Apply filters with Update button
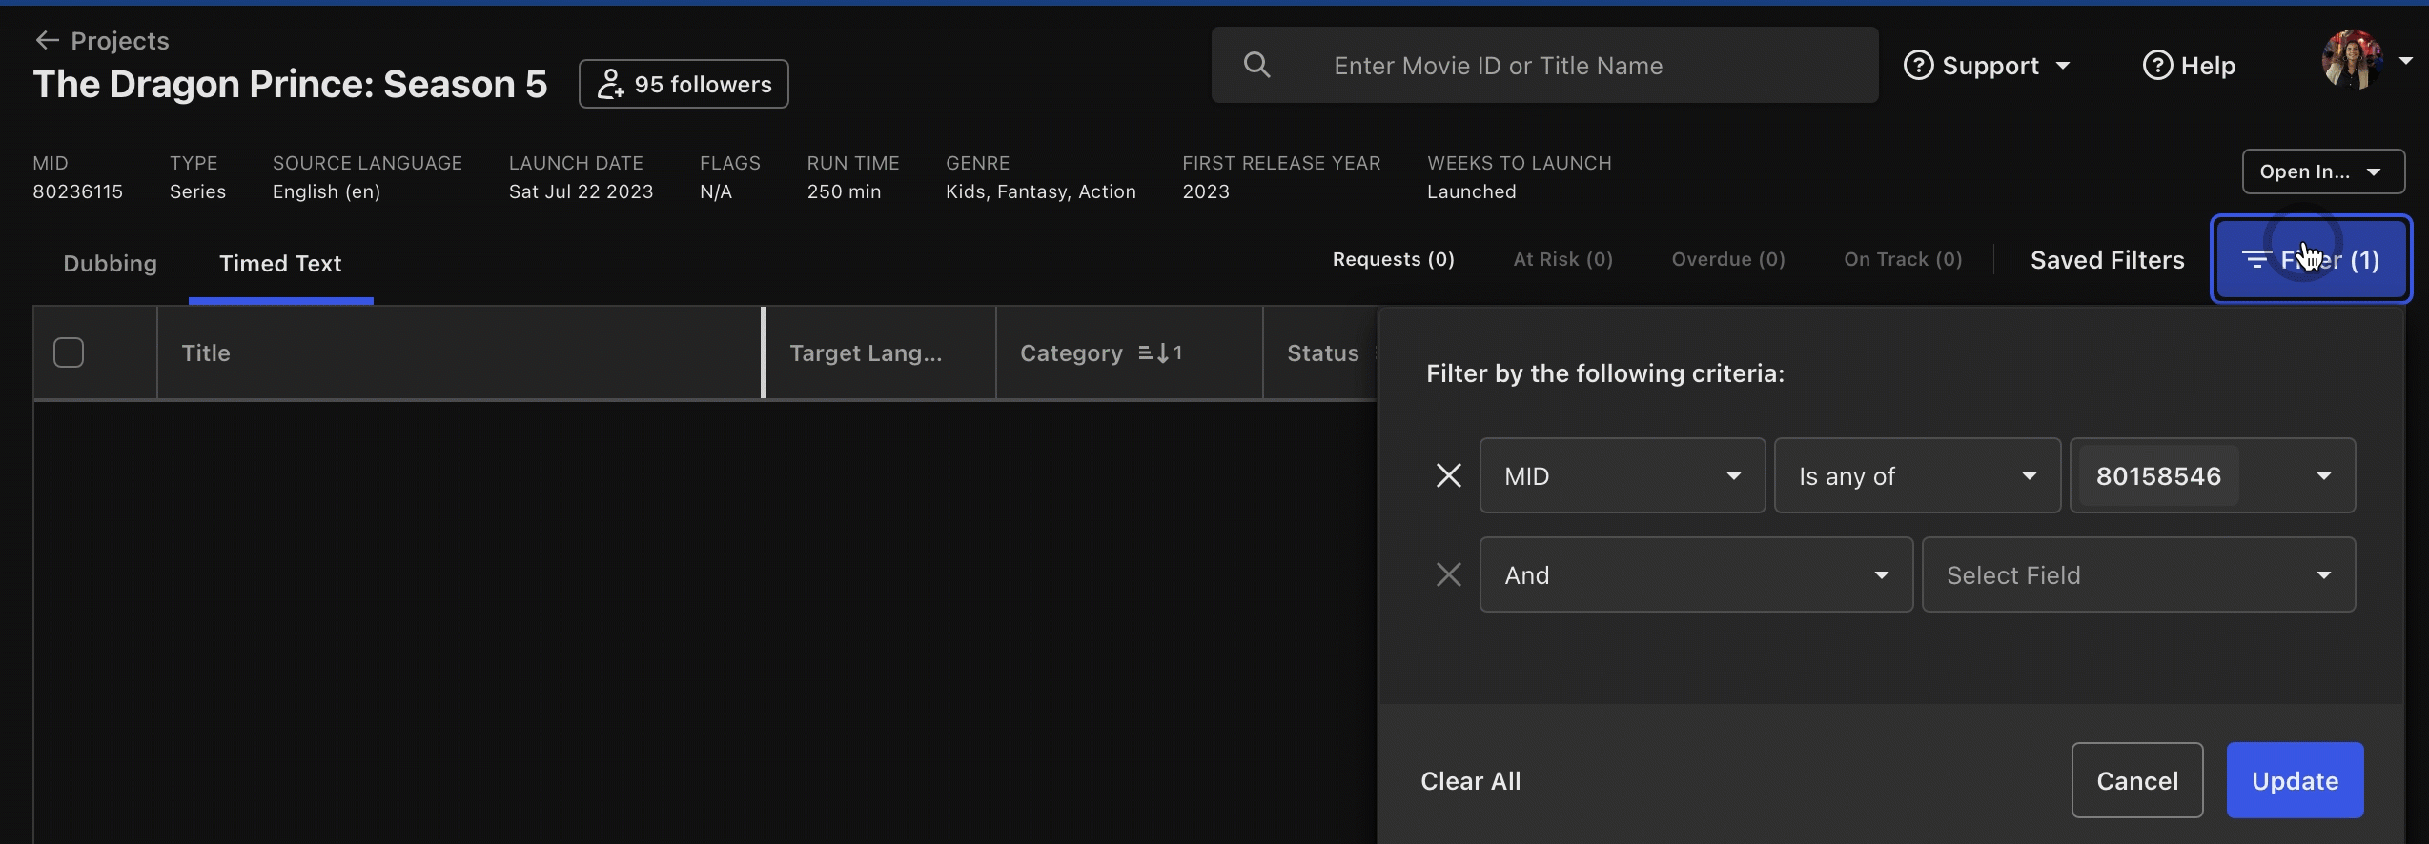This screenshot has width=2429, height=844. (2295, 780)
